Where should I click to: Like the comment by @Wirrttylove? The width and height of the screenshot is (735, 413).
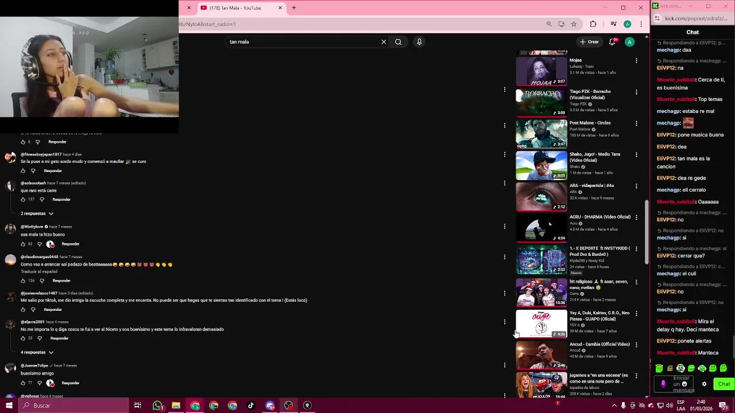pyautogui.click(x=24, y=244)
